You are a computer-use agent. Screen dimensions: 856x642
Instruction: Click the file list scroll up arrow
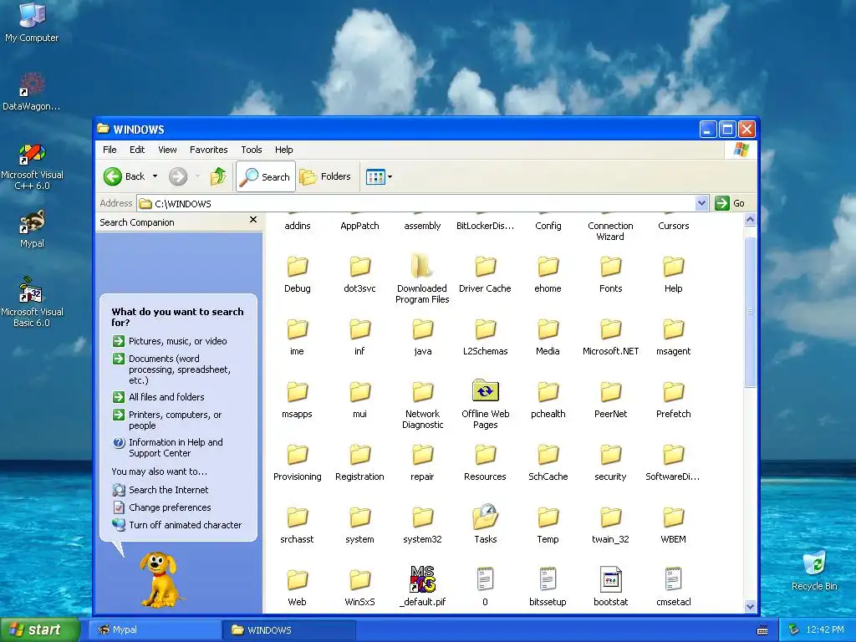click(x=750, y=220)
